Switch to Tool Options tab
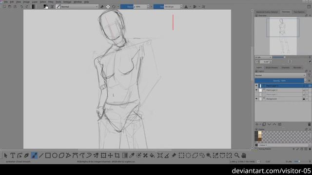 coord(299,12)
